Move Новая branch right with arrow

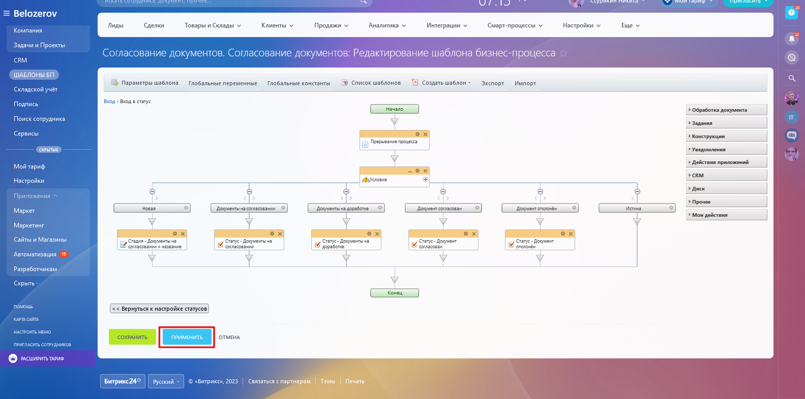tap(157, 198)
